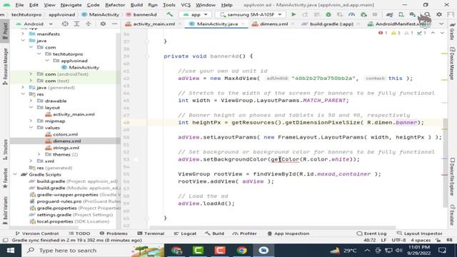Go to previous highlighted error arrow
Screen dimensions: 457x257
[x=433, y=33]
